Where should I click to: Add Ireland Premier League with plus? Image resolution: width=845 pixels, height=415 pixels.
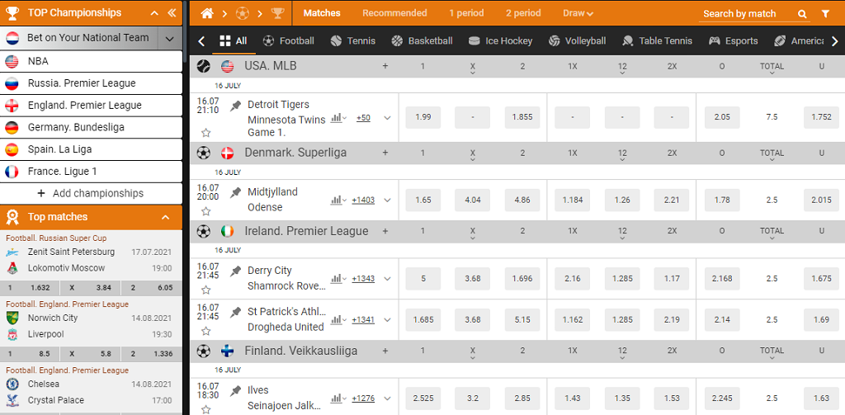tap(385, 231)
